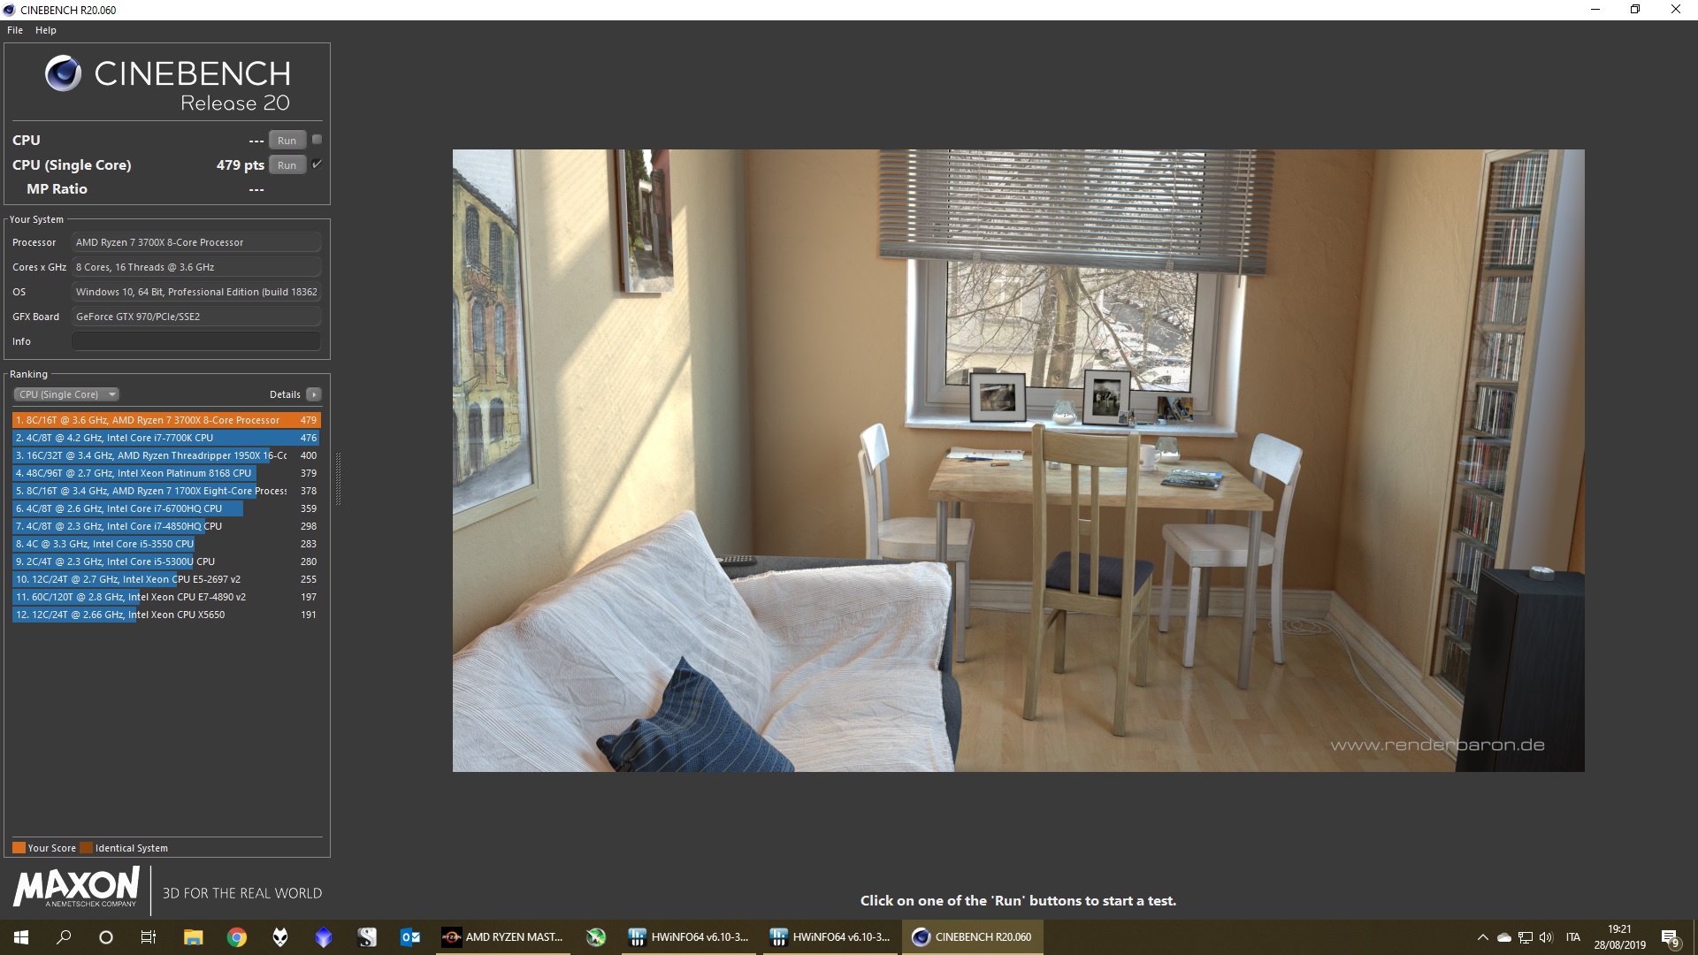Open the Help menu
This screenshot has width=1698, height=955.
coord(46,30)
